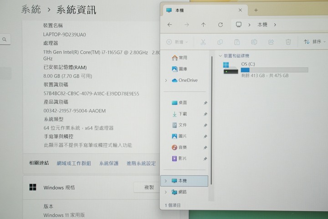This screenshot has width=328, height=219.
Task: Select 網路 Network in navigation pane
Action: tap(179, 192)
